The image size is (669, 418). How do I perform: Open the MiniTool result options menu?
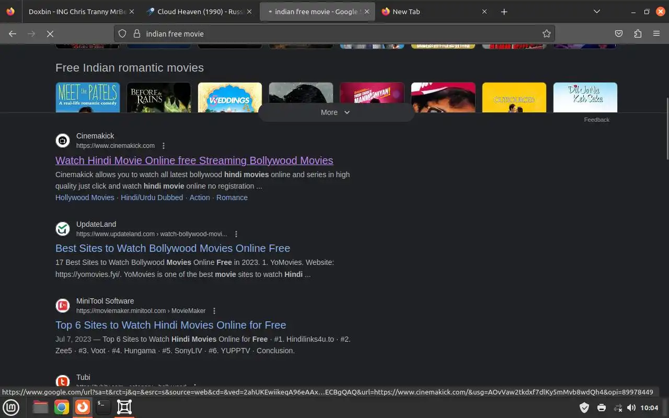click(x=214, y=311)
